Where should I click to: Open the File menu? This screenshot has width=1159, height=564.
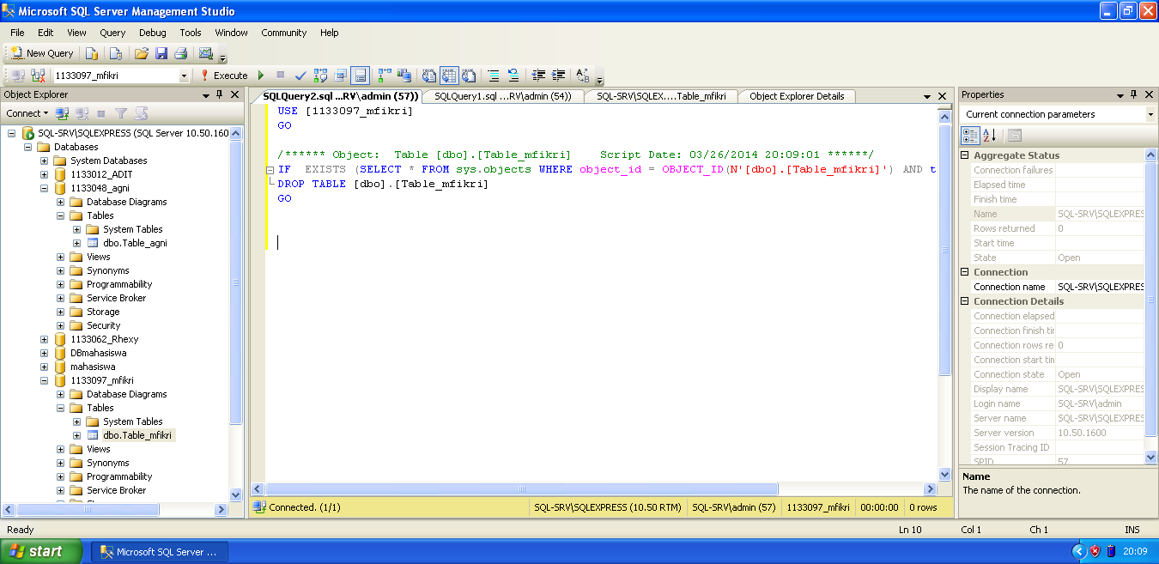[x=17, y=33]
